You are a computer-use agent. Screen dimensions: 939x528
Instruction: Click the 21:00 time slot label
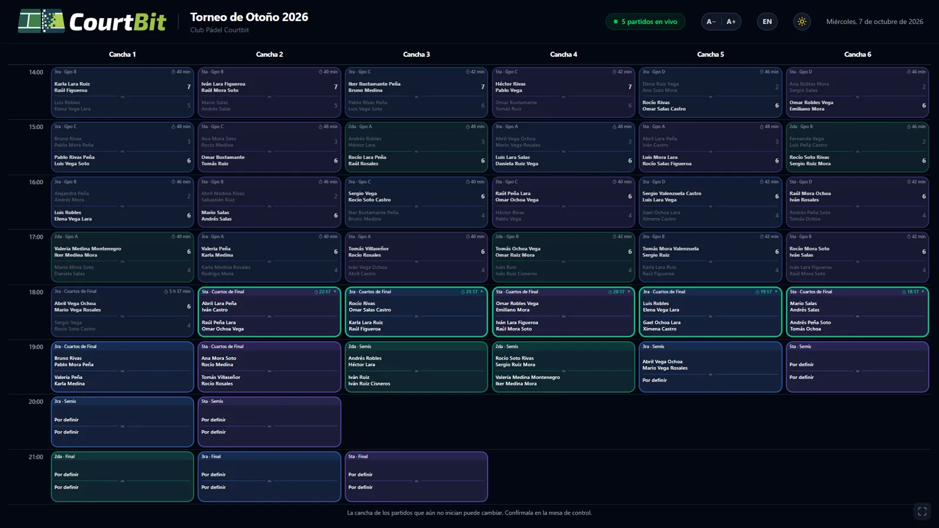click(36, 457)
